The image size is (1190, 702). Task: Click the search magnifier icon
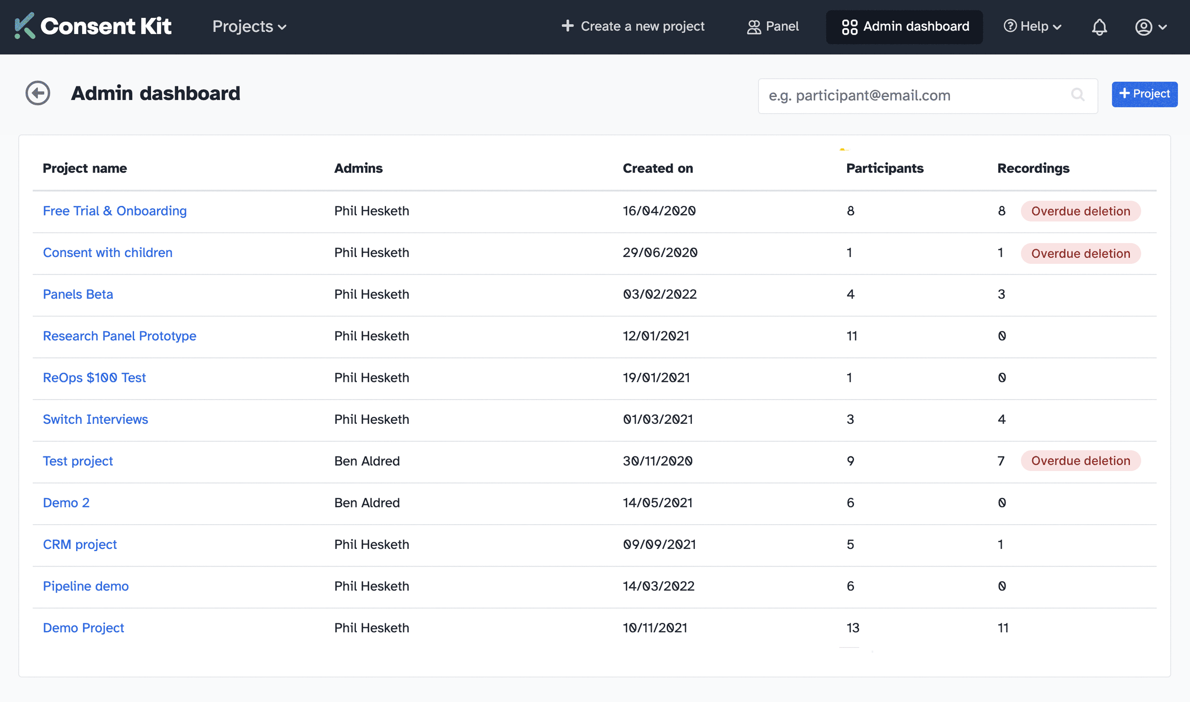click(1078, 94)
